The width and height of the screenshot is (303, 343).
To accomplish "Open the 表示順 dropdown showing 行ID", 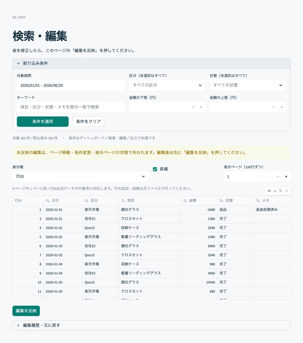I will [x=81, y=177].
